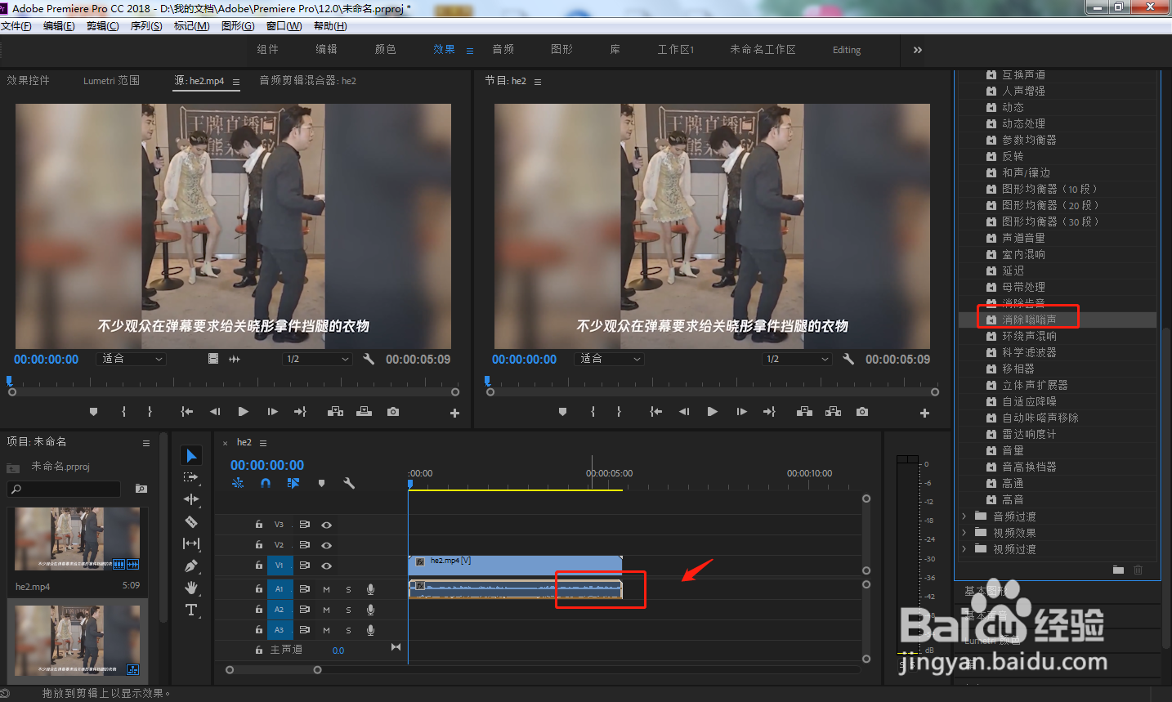Toggle V1 track eye visibility
The width and height of the screenshot is (1172, 702).
point(326,566)
